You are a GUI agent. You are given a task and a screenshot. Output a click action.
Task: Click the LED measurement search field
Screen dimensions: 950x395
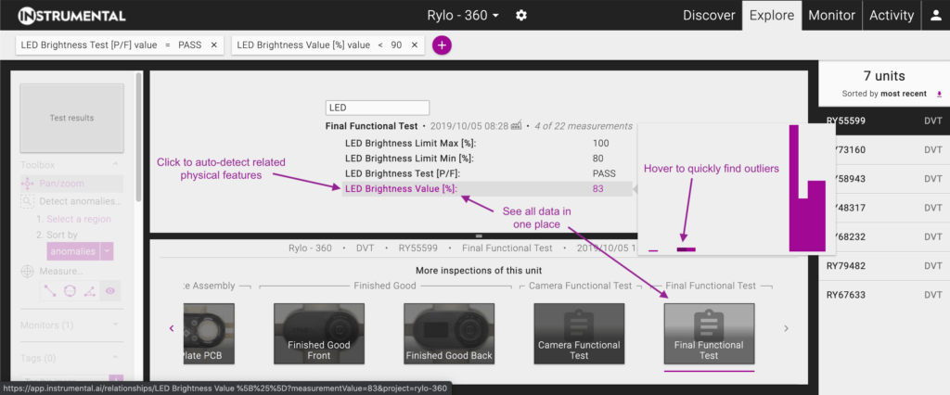point(378,108)
